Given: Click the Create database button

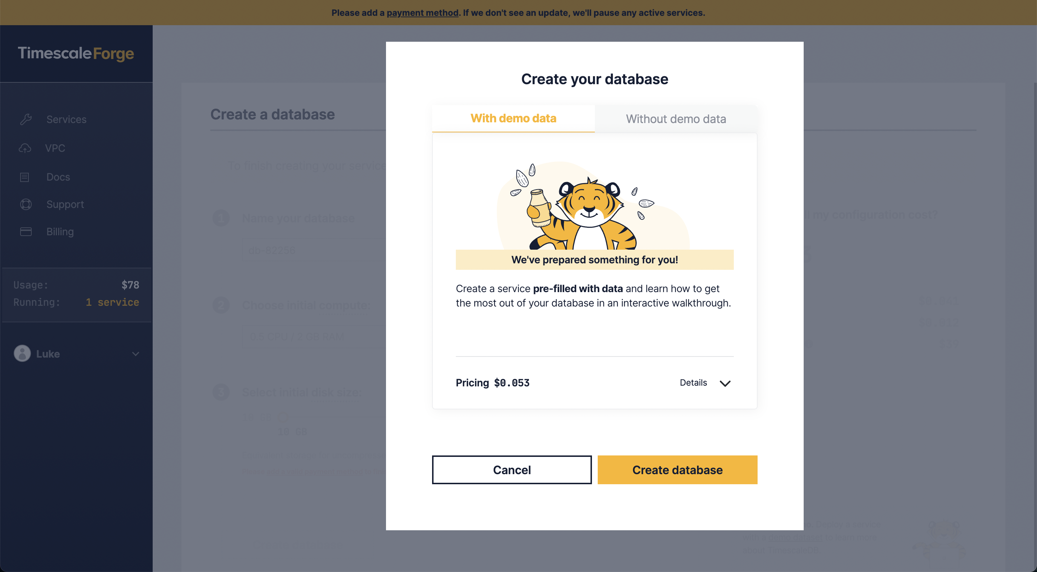Looking at the screenshot, I should [x=677, y=469].
